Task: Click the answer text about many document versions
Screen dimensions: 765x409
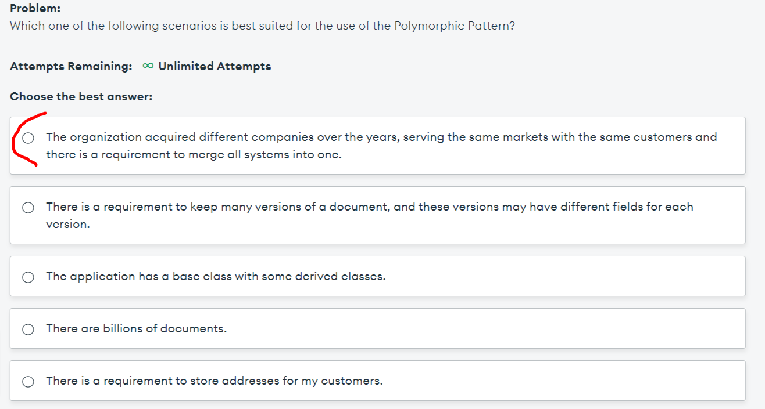Action: (x=369, y=207)
